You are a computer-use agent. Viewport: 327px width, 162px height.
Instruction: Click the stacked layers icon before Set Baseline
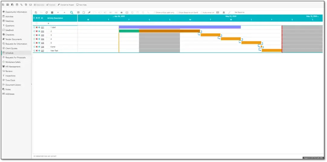[224, 12]
